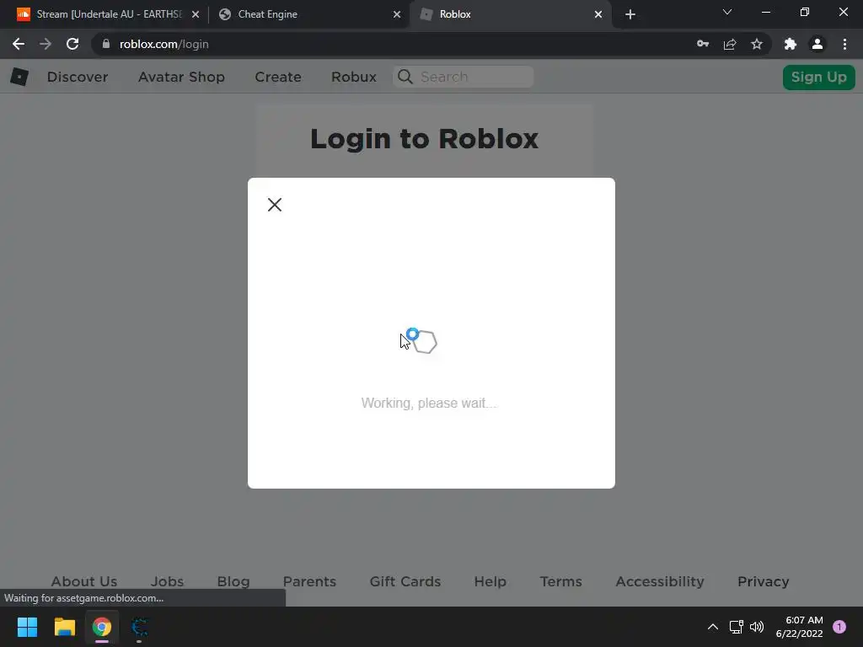Viewport: 863px width, 647px height.
Task: Click the green Sign Up button
Action: tap(818, 77)
